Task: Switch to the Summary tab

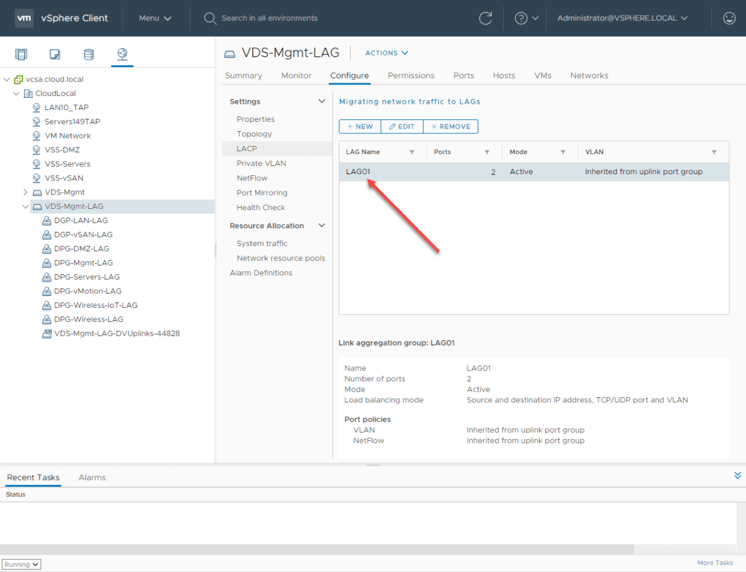Action: [243, 75]
